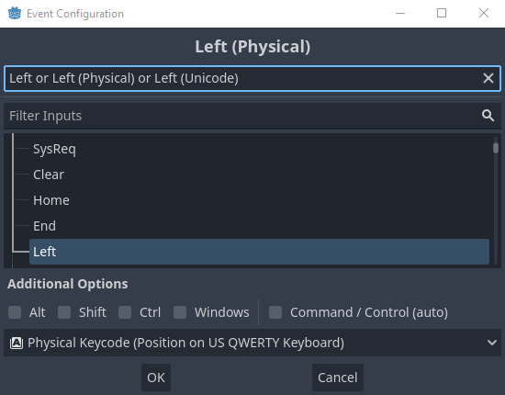Dismiss dialog with Cancel button

pos(338,378)
